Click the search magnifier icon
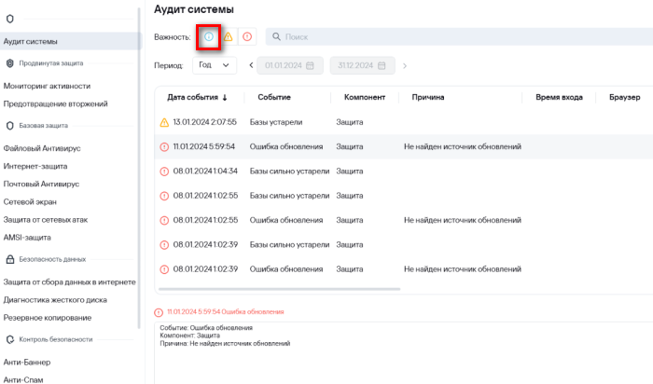 pos(276,36)
